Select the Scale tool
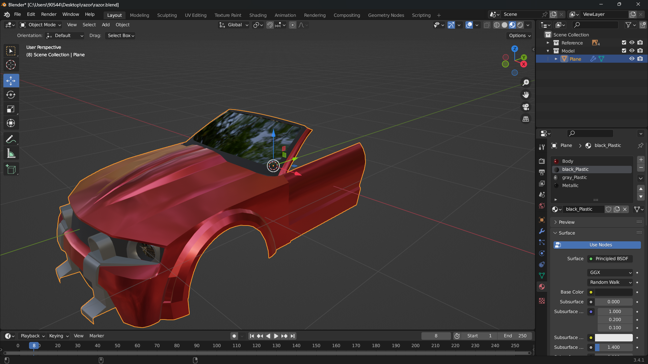 tap(11, 109)
